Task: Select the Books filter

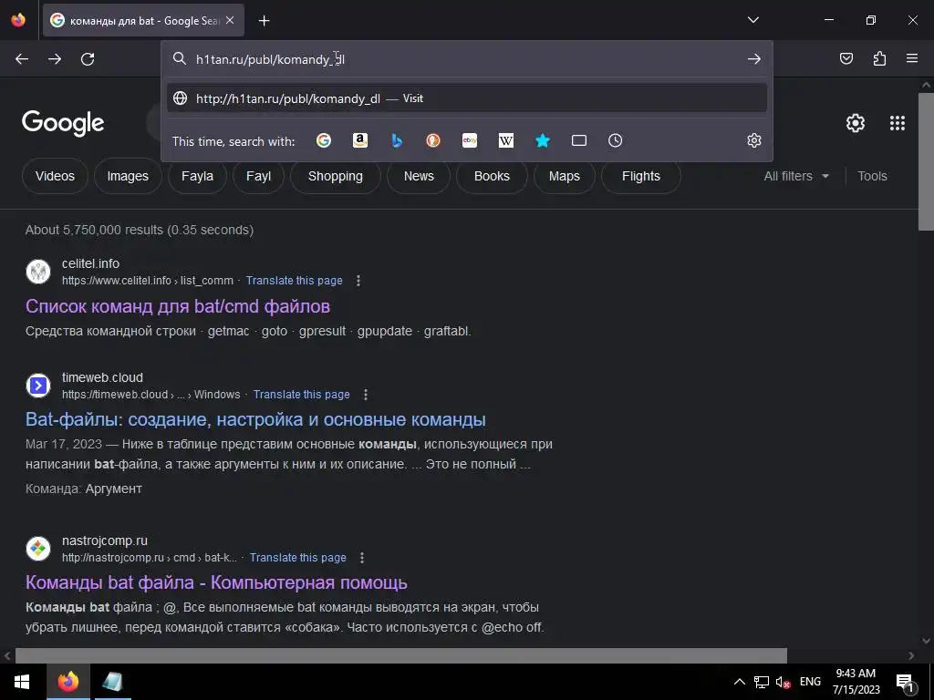Action: coord(492,176)
